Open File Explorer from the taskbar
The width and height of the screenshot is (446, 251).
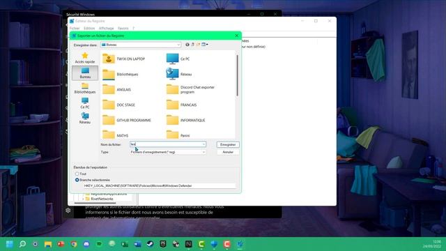point(48,244)
